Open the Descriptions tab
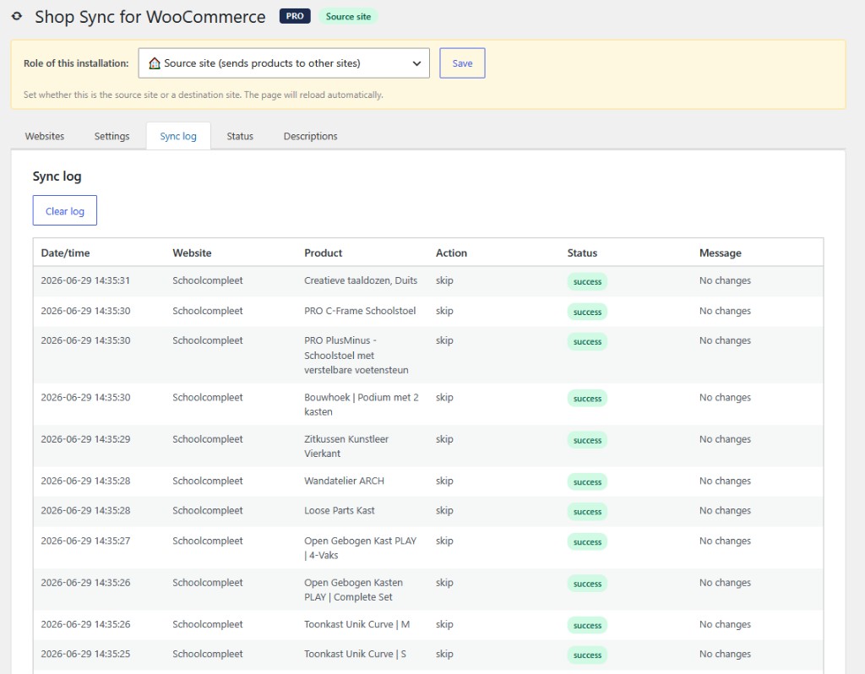Image resolution: width=865 pixels, height=674 pixels. pos(311,136)
